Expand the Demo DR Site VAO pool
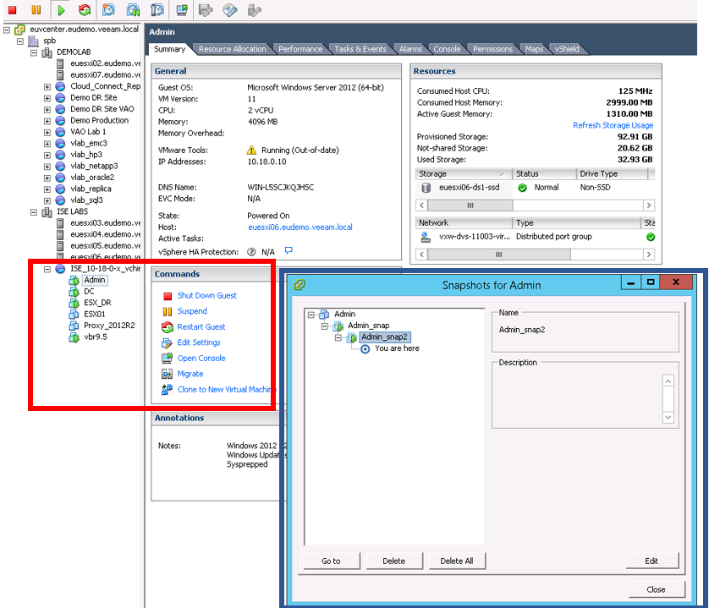Viewport: 709px width, 608px height. [x=47, y=109]
